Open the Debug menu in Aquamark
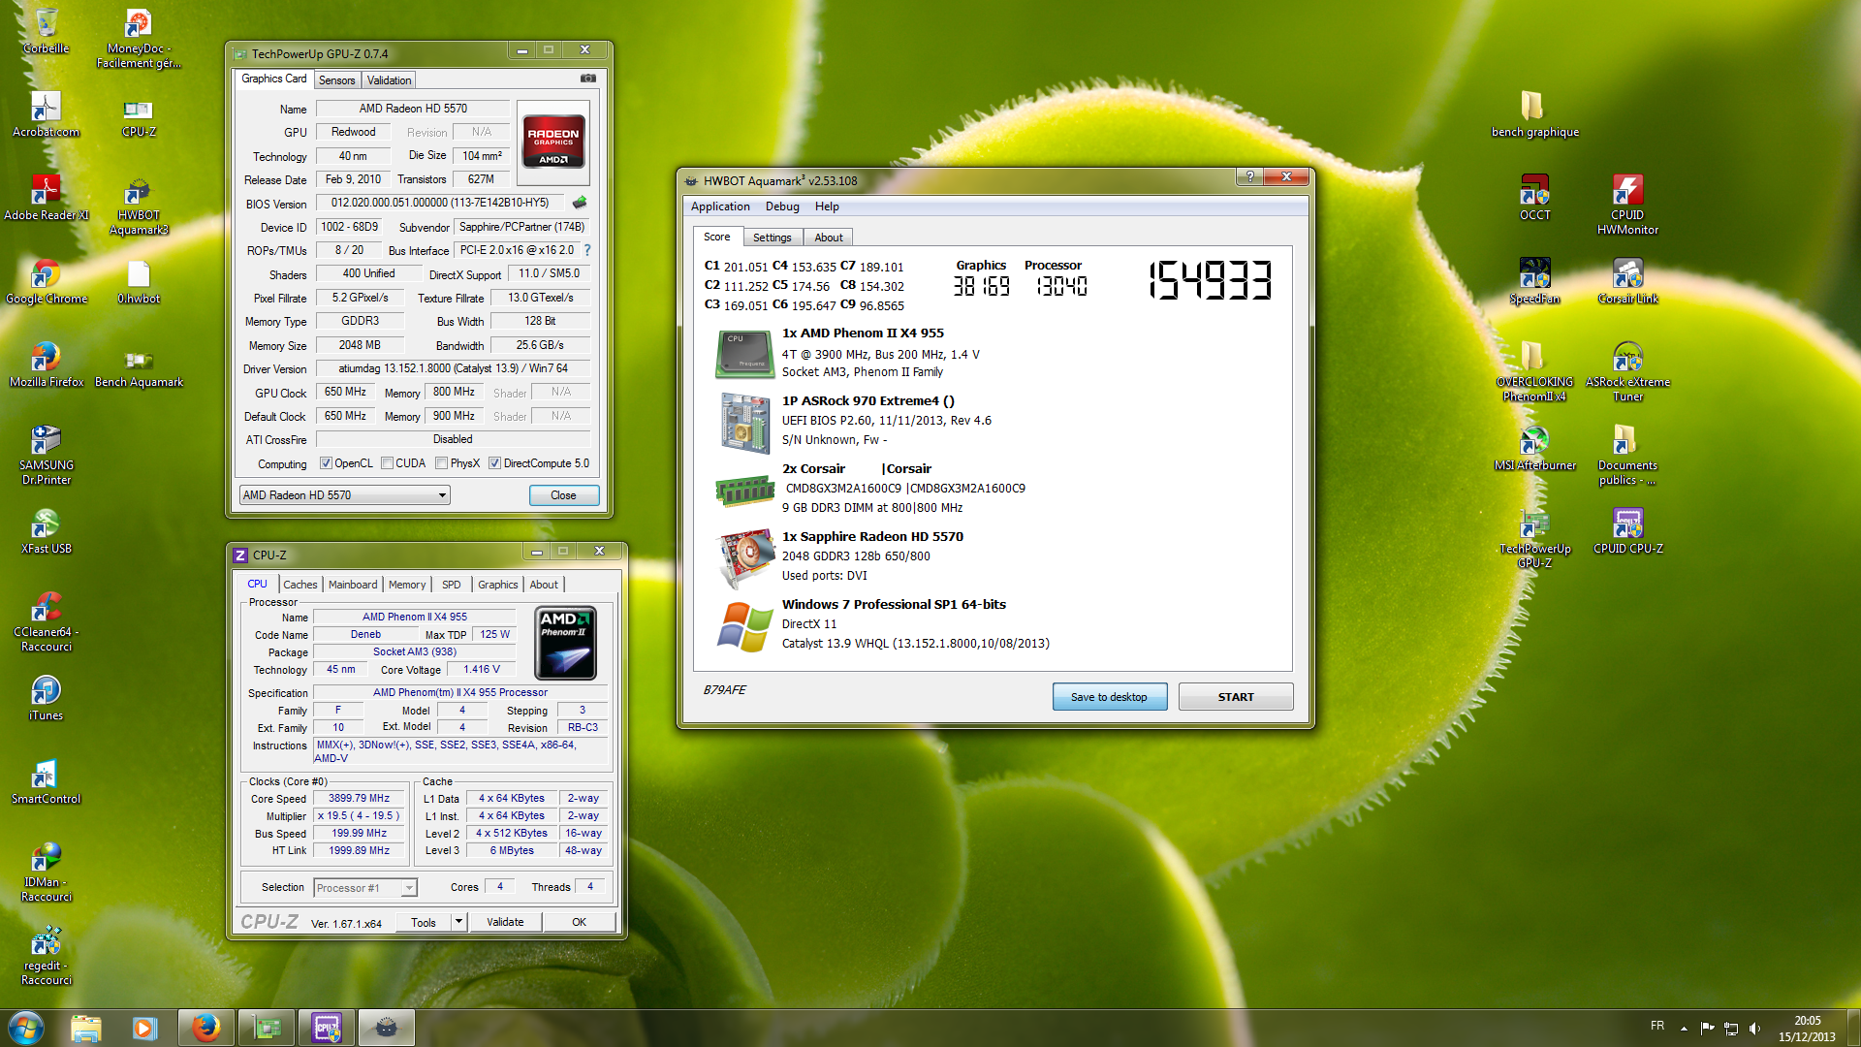The image size is (1861, 1047). (782, 206)
